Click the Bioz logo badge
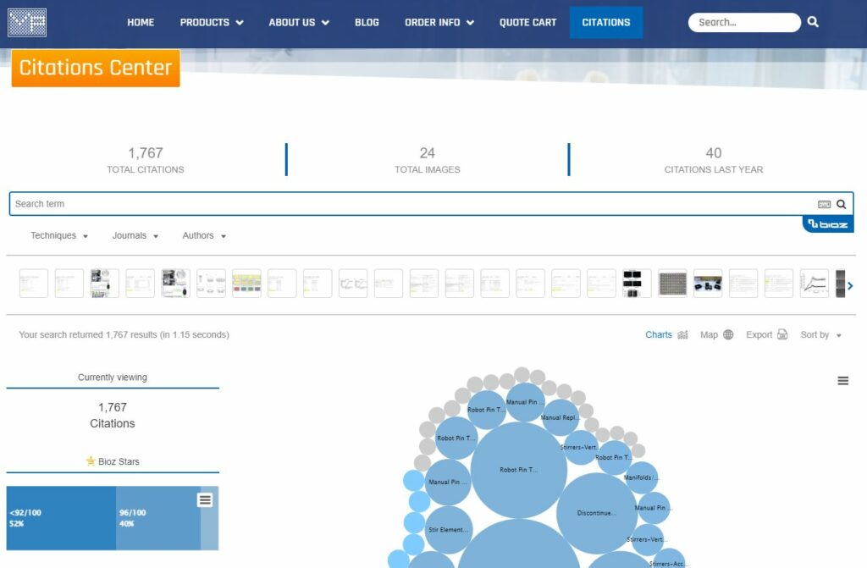The width and height of the screenshot is (867, 568). [827, 224]
